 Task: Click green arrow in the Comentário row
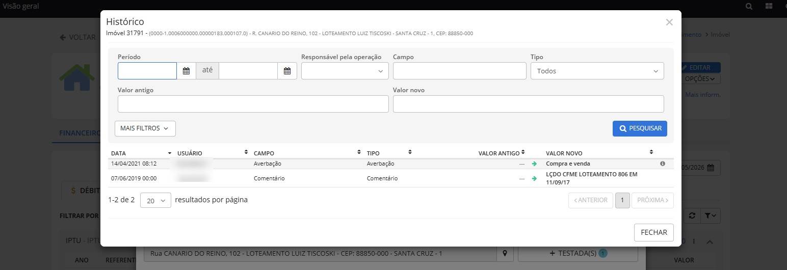pos(534,179)
